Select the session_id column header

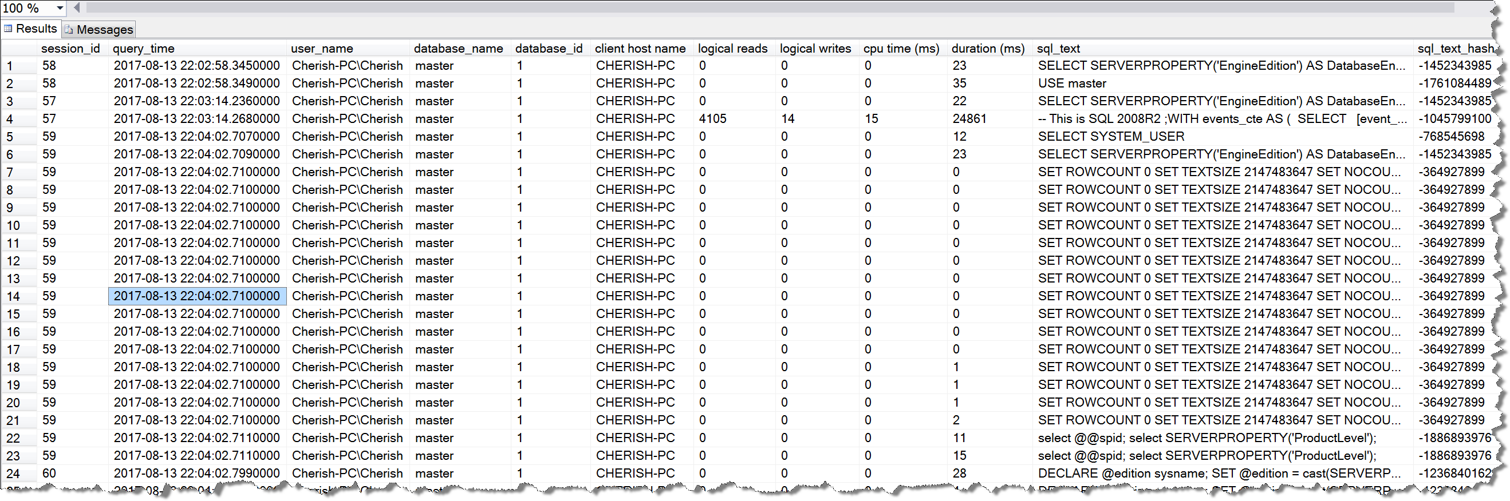pos(71,49)
